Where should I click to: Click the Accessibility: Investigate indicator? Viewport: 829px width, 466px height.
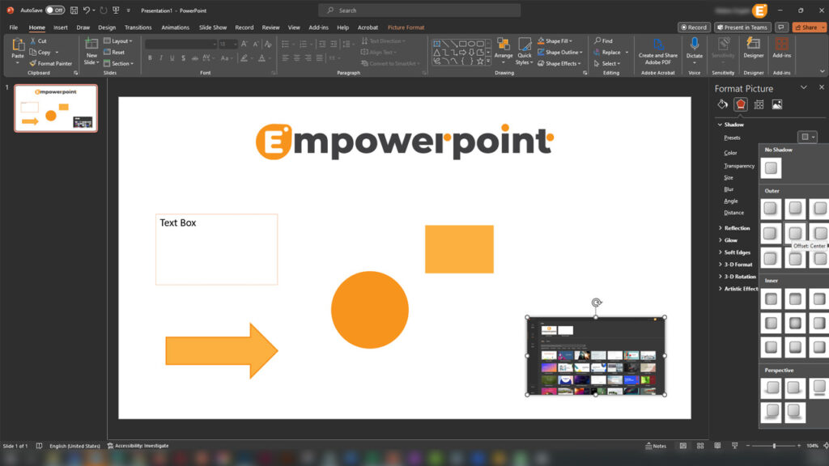tap(138, 446)
